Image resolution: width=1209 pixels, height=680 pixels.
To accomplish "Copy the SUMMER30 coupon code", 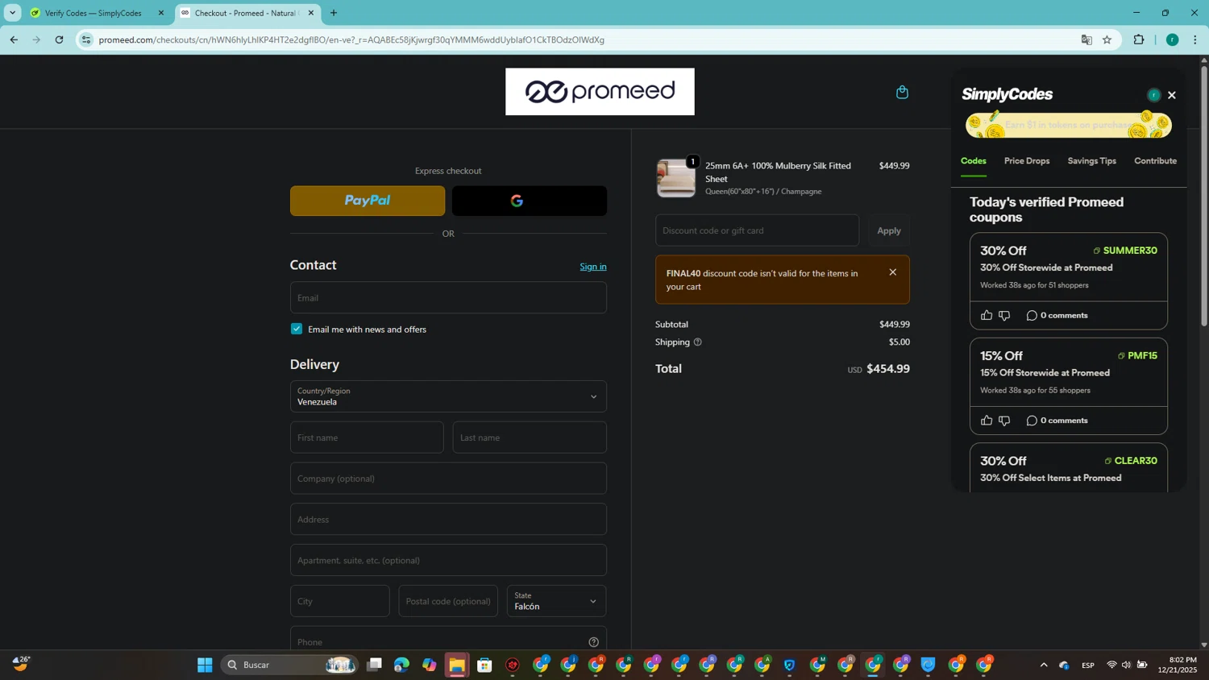I will point(1125,251).
